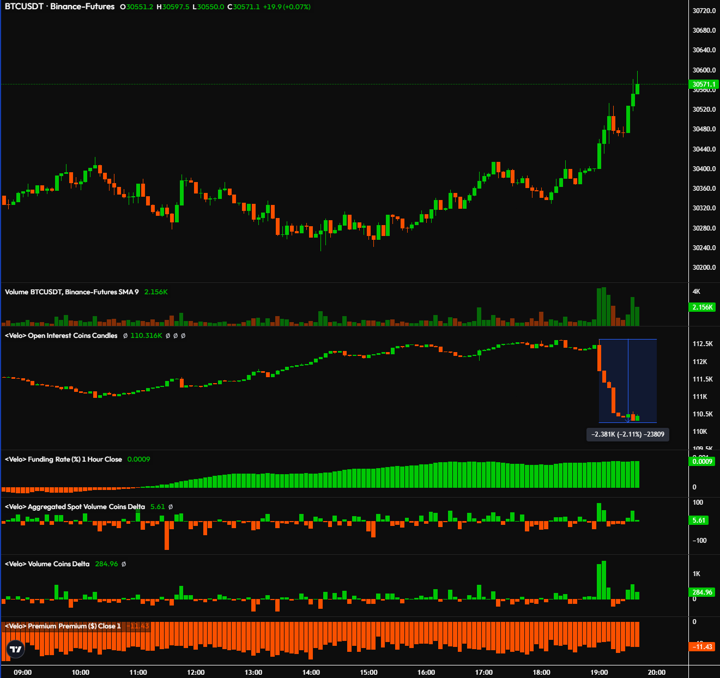The width and height of the screenshot is (720, 678).
Task: Click the last ø symbol after 110.316K value
Action: (183, 336)
